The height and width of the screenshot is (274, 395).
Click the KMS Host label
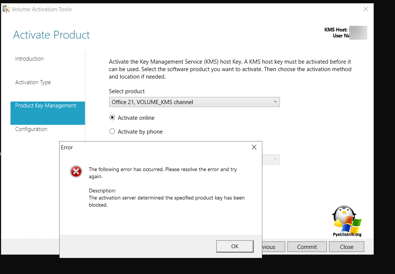click(x=336, y=30)
